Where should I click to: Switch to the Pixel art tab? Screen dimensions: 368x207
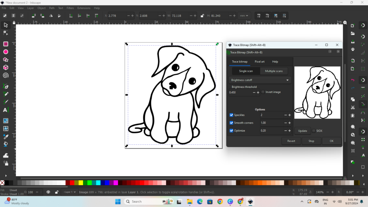(259, 61)
